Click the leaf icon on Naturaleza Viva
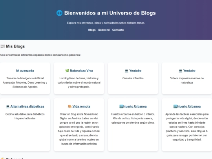Viewport: 212px width, 159px height. [67, 71]
